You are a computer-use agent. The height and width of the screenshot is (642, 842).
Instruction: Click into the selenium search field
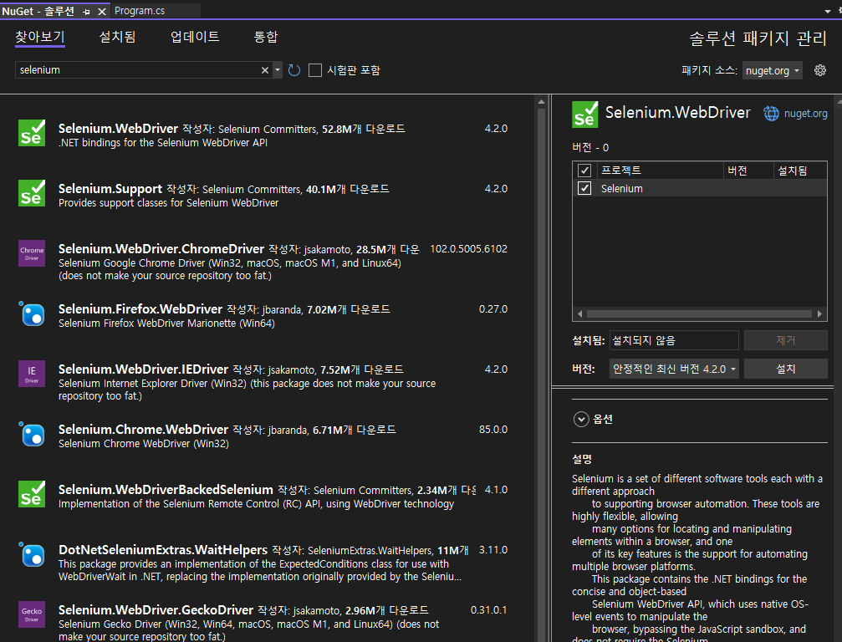(x=137, y=70)
